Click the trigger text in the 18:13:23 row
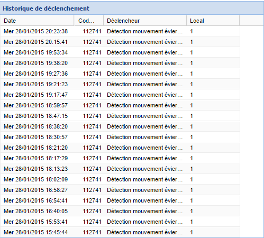 145,169
